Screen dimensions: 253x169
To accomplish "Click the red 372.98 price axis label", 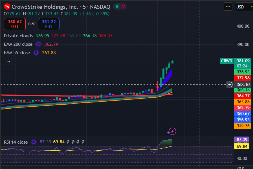I will [243, 78].
